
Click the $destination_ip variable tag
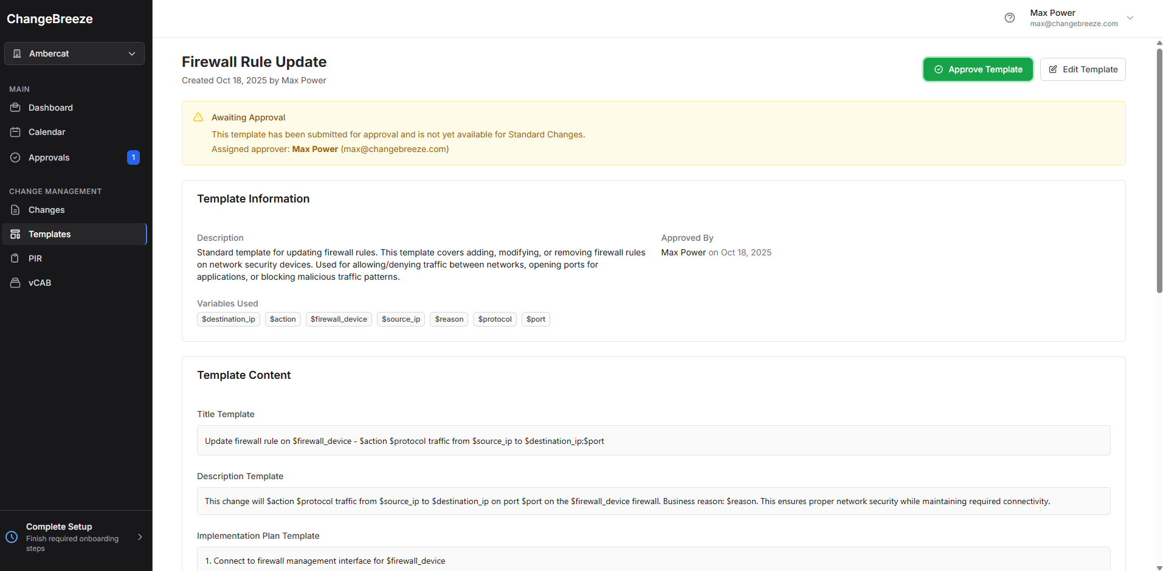coord(229,319)
